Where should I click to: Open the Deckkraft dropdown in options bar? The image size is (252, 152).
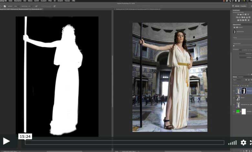tap(31, 6)
